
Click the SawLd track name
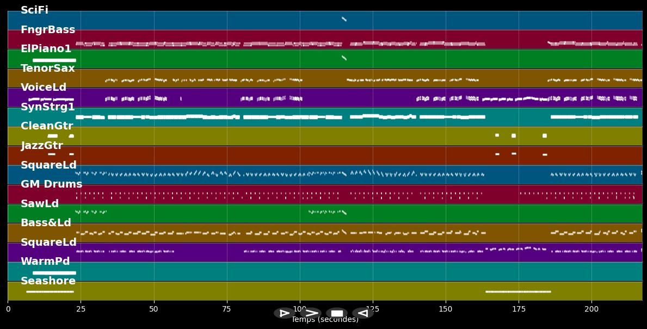pos(40,204)
